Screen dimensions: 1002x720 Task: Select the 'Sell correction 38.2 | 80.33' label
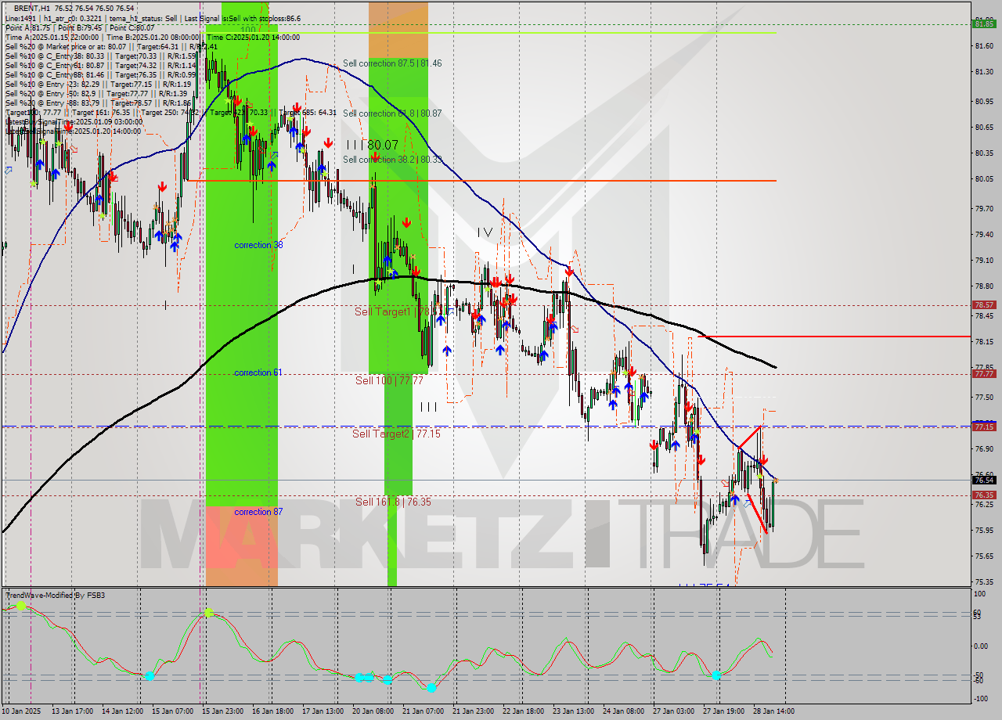(x=392, y=160)
